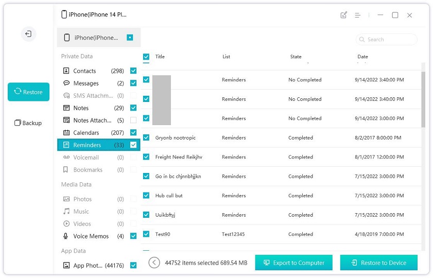Uncheck the Calendars checkbox

pyautogui.click(x=133, y=132)
